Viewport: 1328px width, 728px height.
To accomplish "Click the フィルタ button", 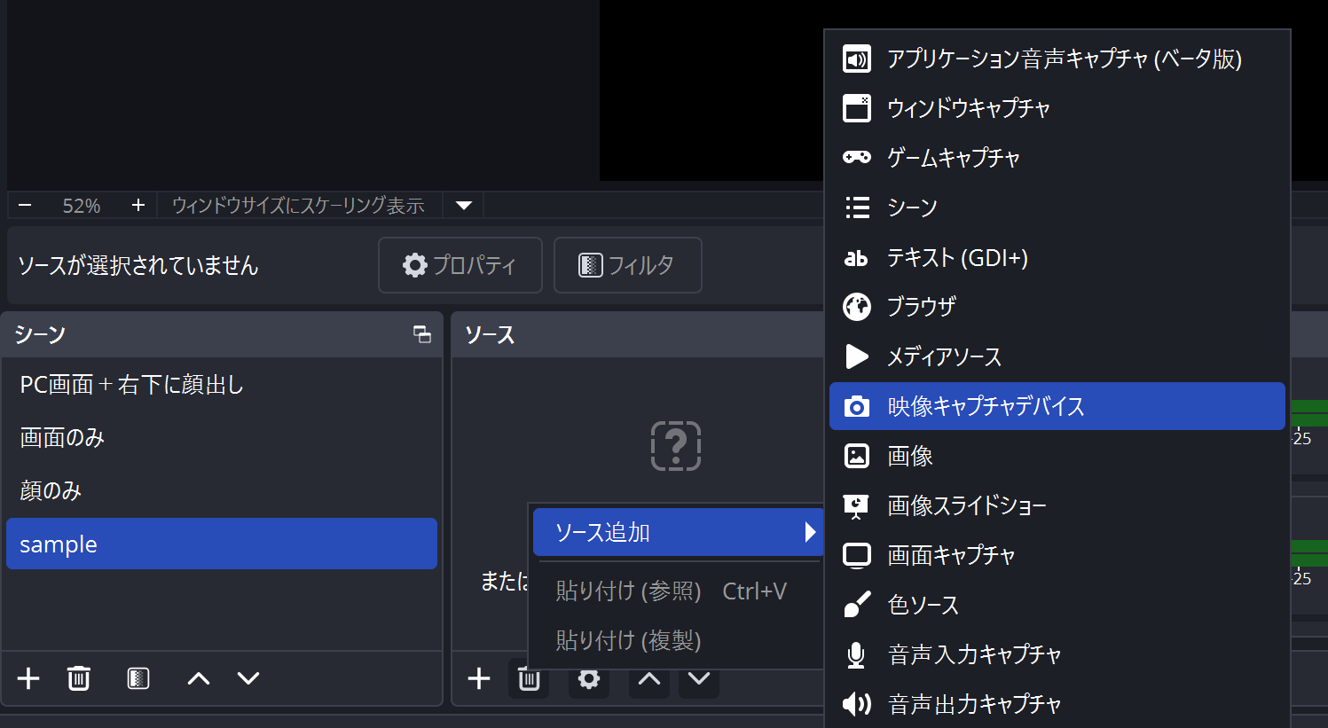I will pyautogui.click(x=627, y=265).
